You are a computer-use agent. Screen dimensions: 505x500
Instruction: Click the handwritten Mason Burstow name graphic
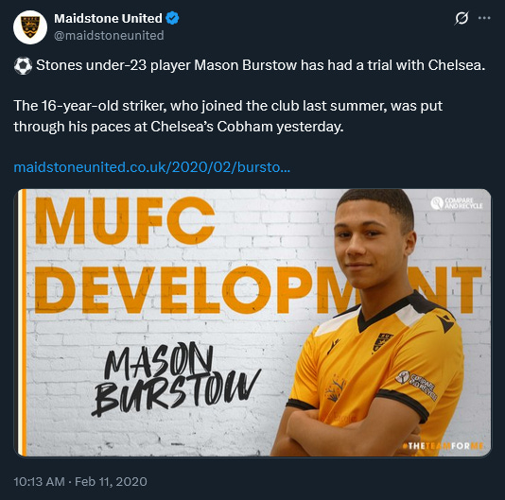coord(176,379)
